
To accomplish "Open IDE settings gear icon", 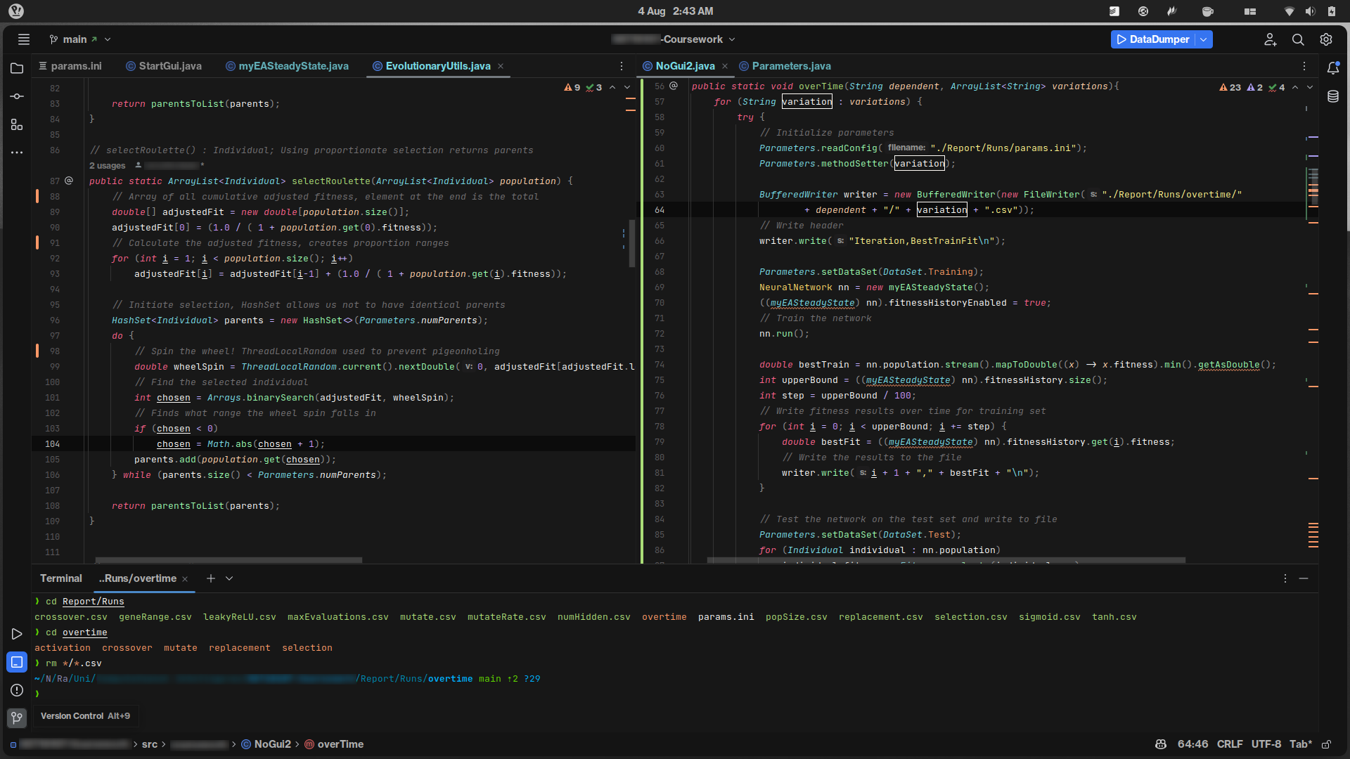I will click(x=1326, y=39).
